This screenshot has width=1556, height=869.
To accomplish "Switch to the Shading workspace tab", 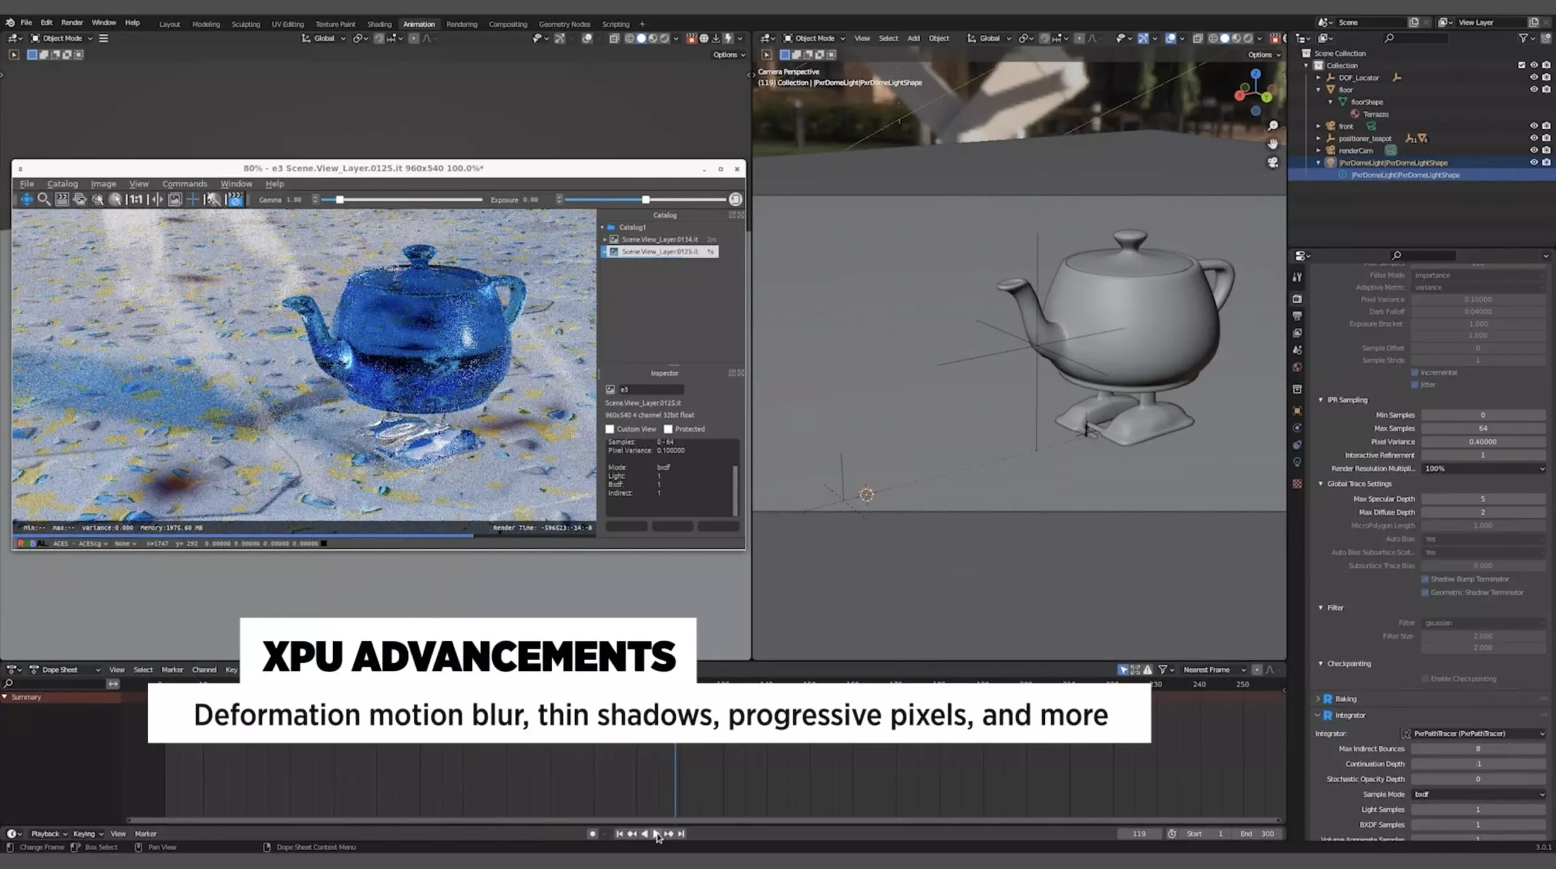I will (379, 24).
